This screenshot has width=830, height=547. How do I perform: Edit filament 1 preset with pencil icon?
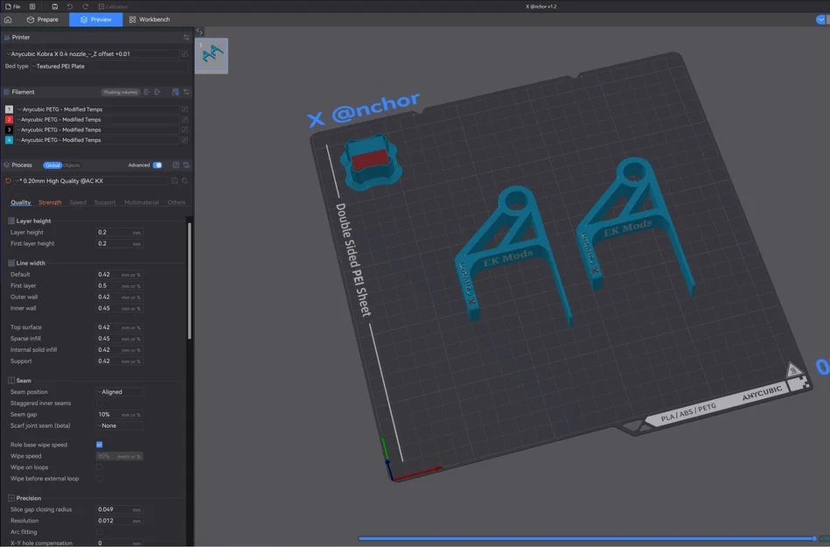coord(185,109)
